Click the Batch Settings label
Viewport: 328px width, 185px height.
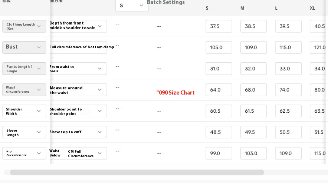[x=166, y=3]
